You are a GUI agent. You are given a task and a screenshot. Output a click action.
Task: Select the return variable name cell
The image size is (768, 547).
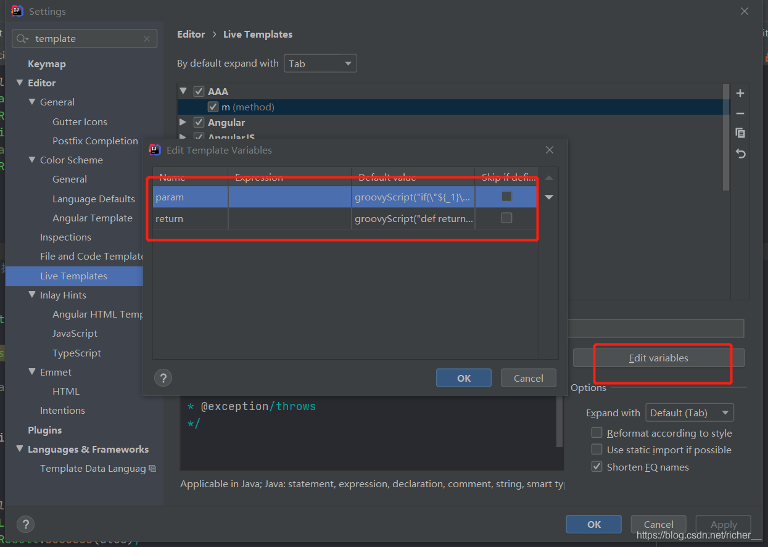191,218
